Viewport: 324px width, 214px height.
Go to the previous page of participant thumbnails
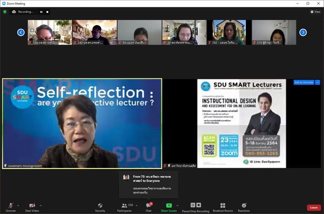pyautogui.click(x=21, y=33)
